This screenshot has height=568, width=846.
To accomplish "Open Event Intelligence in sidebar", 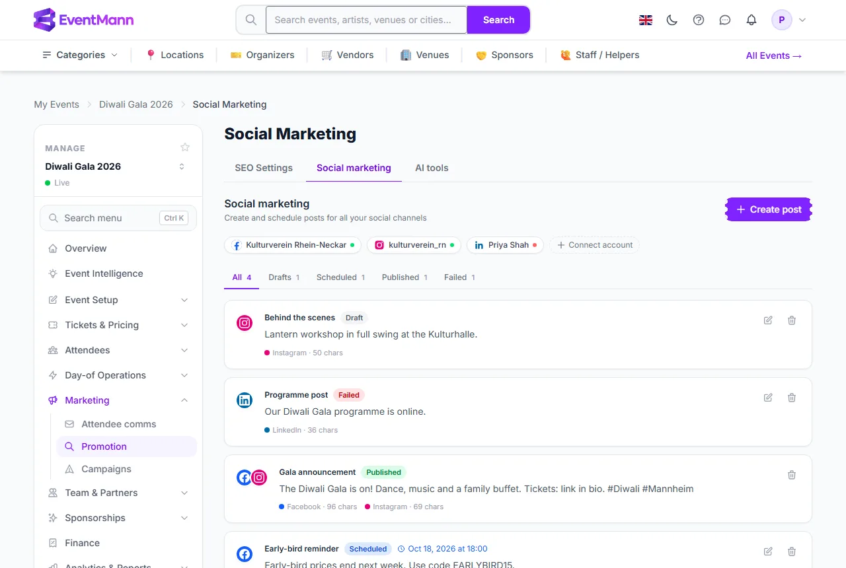I will [x=118, y=273].
